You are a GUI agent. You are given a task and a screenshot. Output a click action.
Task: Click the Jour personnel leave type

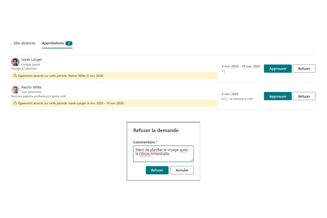[x=31, y=92]
